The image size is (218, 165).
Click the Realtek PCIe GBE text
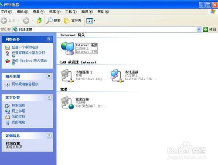click(140, 79)
